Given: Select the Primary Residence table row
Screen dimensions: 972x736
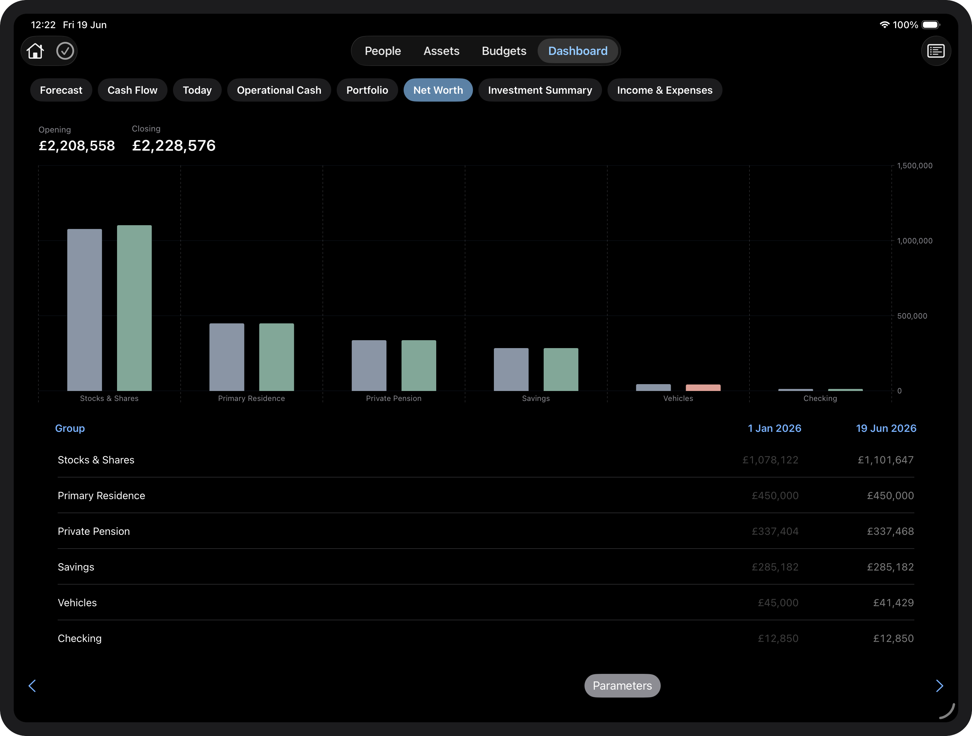Looking at the screenshot, I should [486, 496].
